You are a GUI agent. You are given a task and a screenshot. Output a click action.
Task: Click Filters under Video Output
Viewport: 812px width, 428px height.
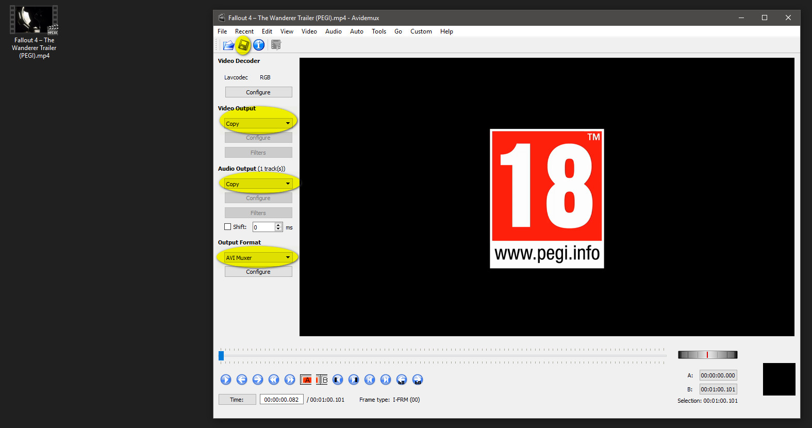258,153
